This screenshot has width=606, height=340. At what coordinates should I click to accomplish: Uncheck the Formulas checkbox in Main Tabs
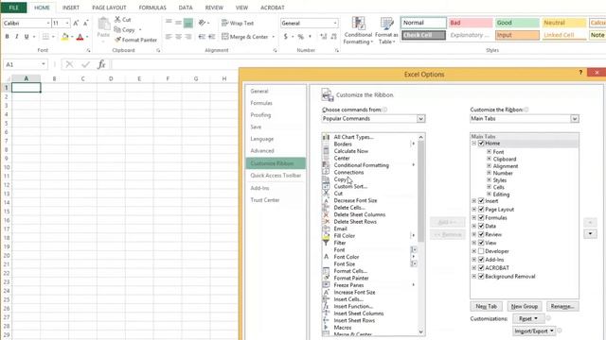pos(481,217)
